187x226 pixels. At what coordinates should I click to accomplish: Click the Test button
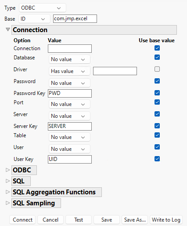click(x=79, y=220)
